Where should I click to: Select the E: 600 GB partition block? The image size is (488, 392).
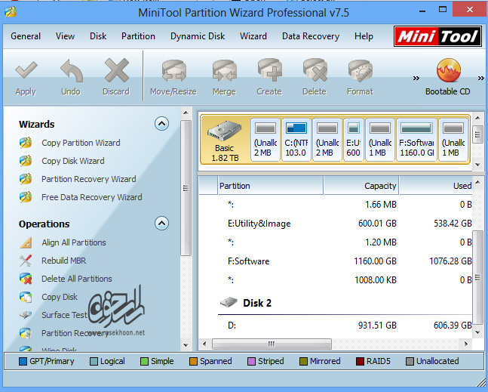point(354,140)
